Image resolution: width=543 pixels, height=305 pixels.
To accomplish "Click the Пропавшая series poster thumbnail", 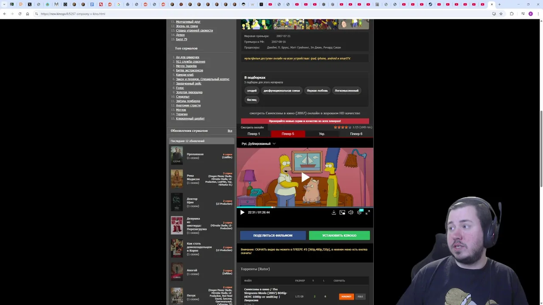I will [x=177, y=155].
